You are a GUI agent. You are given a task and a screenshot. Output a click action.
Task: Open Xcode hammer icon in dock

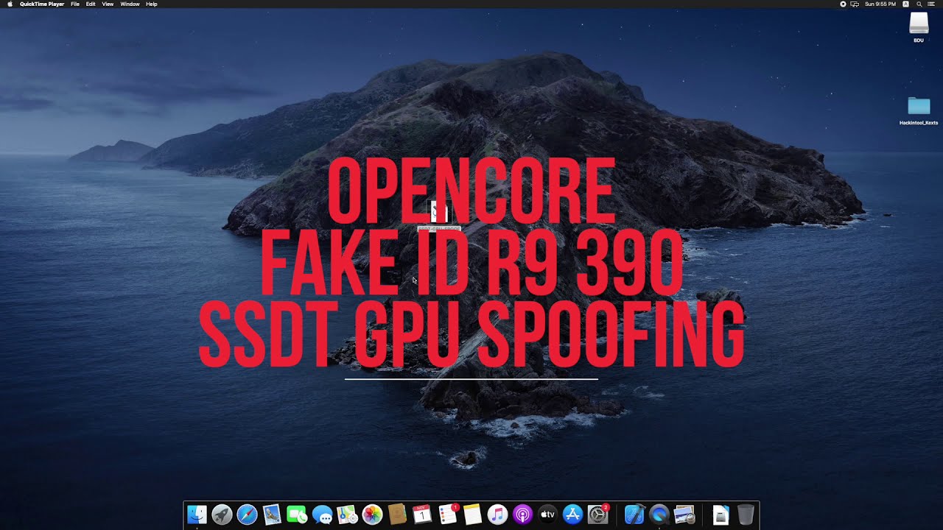coord(634,515)
